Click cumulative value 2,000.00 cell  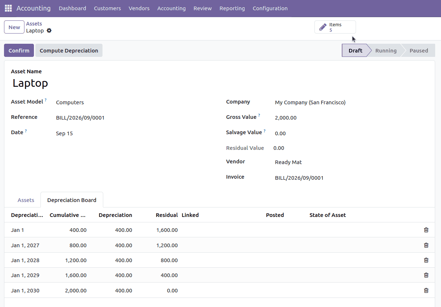pyautogui.click(x=68, y=291)
